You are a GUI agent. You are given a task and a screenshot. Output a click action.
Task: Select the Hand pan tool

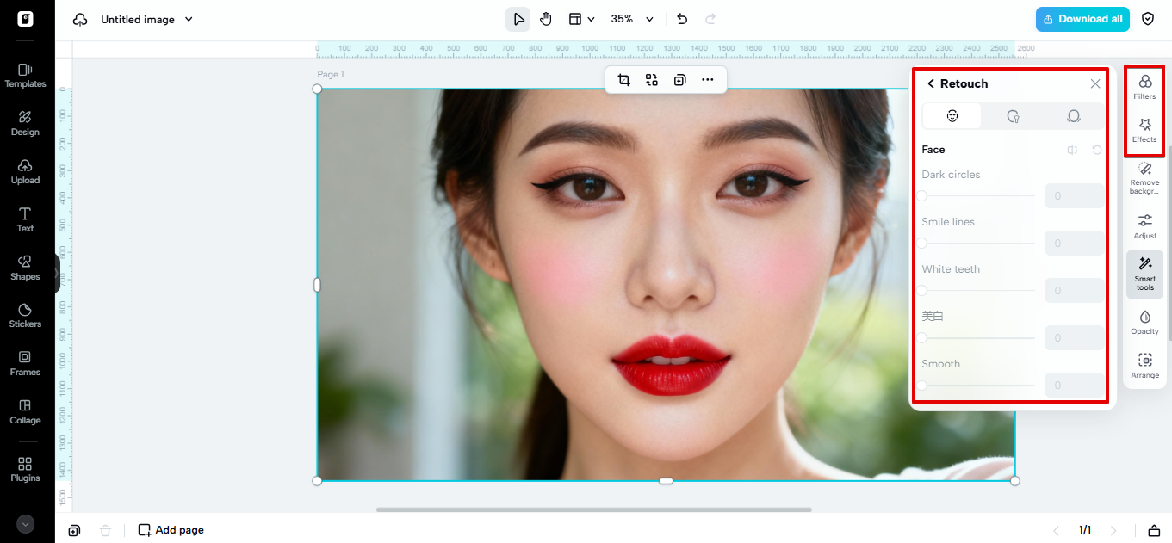click(546, 19)
